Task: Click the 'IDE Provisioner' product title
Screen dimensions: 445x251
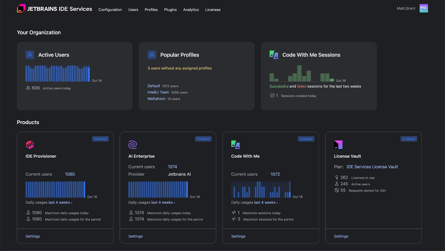Action: point(41,156)
